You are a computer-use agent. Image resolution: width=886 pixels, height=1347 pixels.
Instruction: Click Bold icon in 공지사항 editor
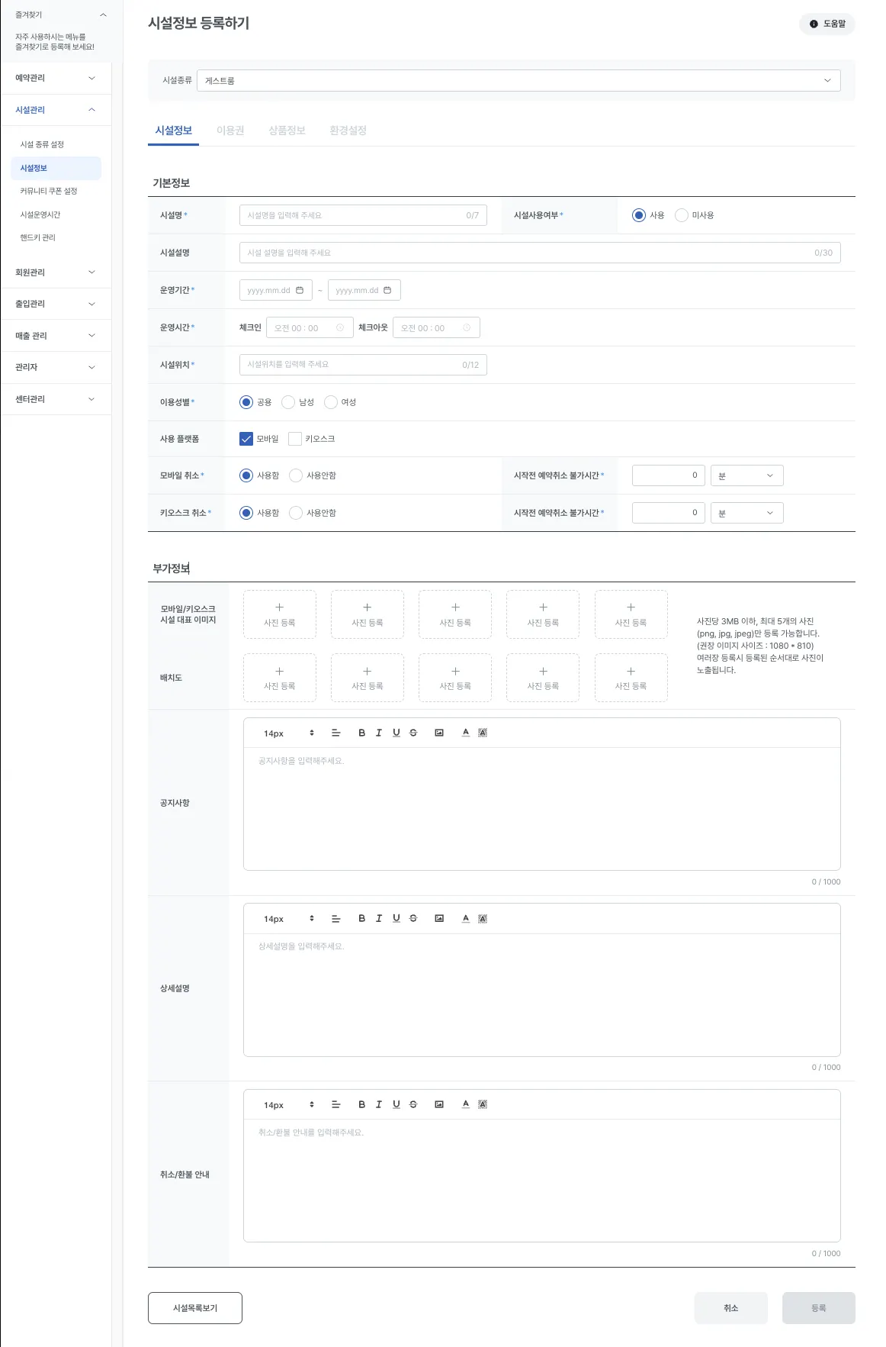click(x=361, y=733)
